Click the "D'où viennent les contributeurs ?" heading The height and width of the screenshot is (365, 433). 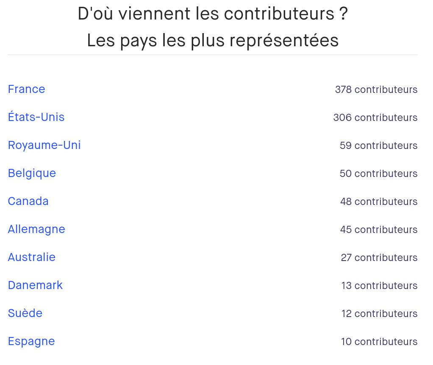tap(213, 14)
